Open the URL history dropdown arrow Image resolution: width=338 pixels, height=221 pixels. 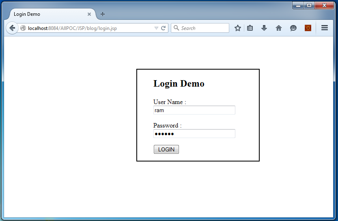click(156, 28)
